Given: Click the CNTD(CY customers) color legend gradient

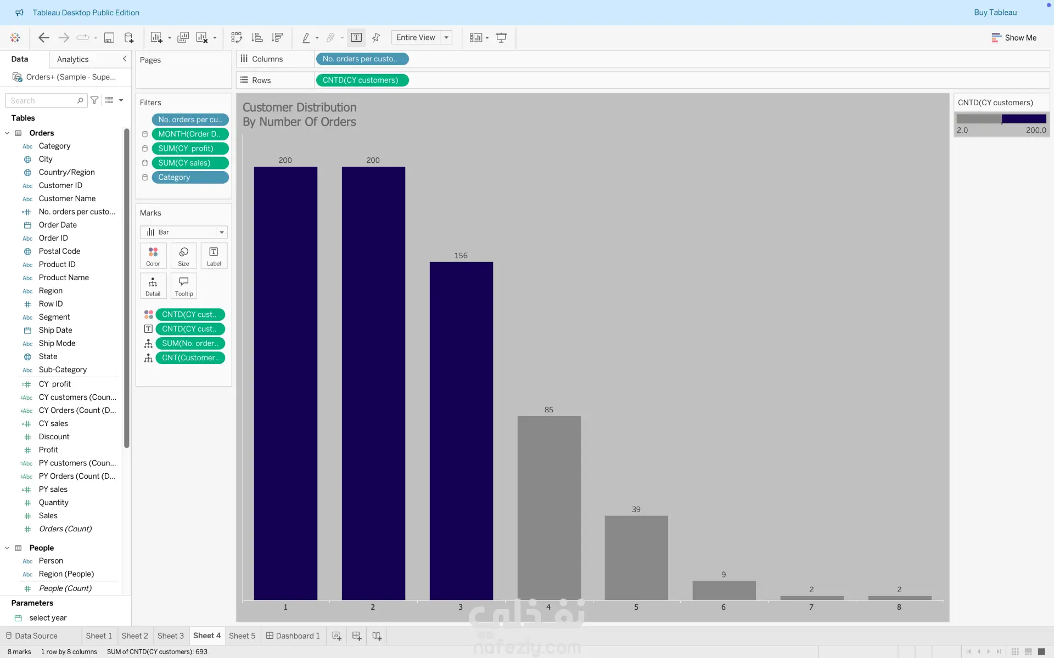Looking at the screenshot, I should click(x=1001, y=118).
